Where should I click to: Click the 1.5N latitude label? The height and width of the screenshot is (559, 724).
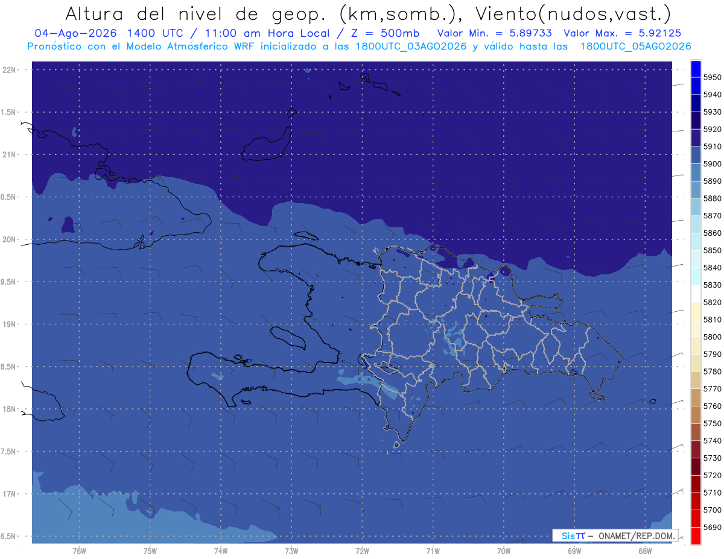click(x=8, y=112)
